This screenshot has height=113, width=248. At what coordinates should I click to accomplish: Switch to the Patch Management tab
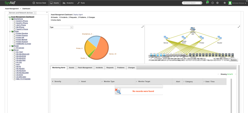click(x=85, y=67)
